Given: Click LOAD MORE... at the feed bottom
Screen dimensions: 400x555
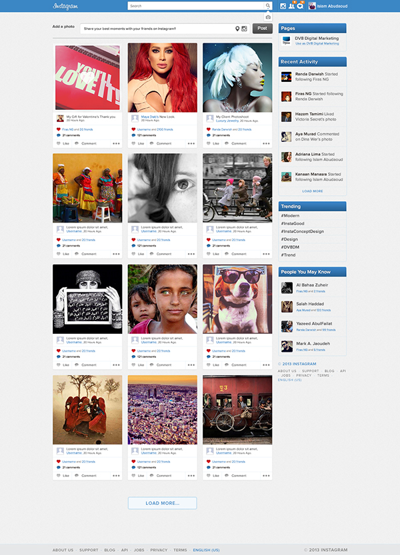Looking at the screenshot, I should click(162, 503).
